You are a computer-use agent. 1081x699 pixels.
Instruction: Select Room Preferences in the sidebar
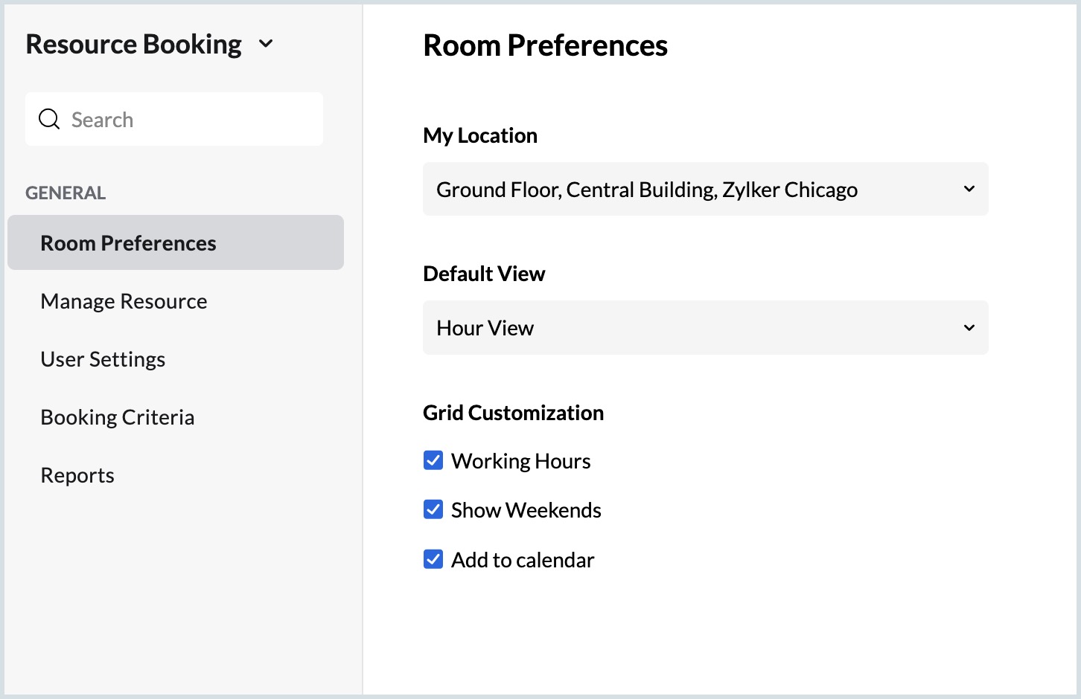[128, 243]
